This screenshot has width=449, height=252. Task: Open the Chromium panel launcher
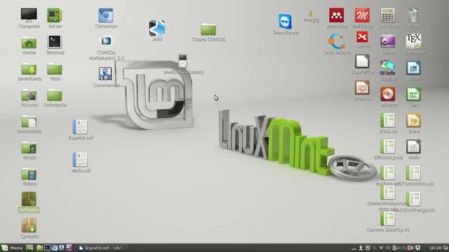point(55,248)
